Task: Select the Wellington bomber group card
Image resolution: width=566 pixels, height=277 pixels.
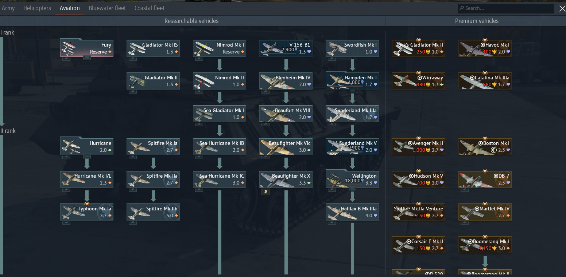Action: click(x=352, y=179)
